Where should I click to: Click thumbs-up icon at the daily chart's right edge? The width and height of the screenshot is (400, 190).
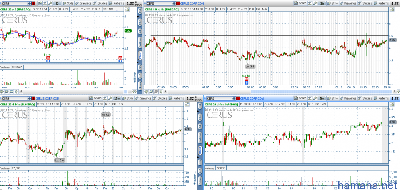pos(127,9)
